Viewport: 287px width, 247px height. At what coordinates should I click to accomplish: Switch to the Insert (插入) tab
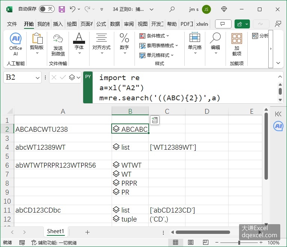(58, 24)
